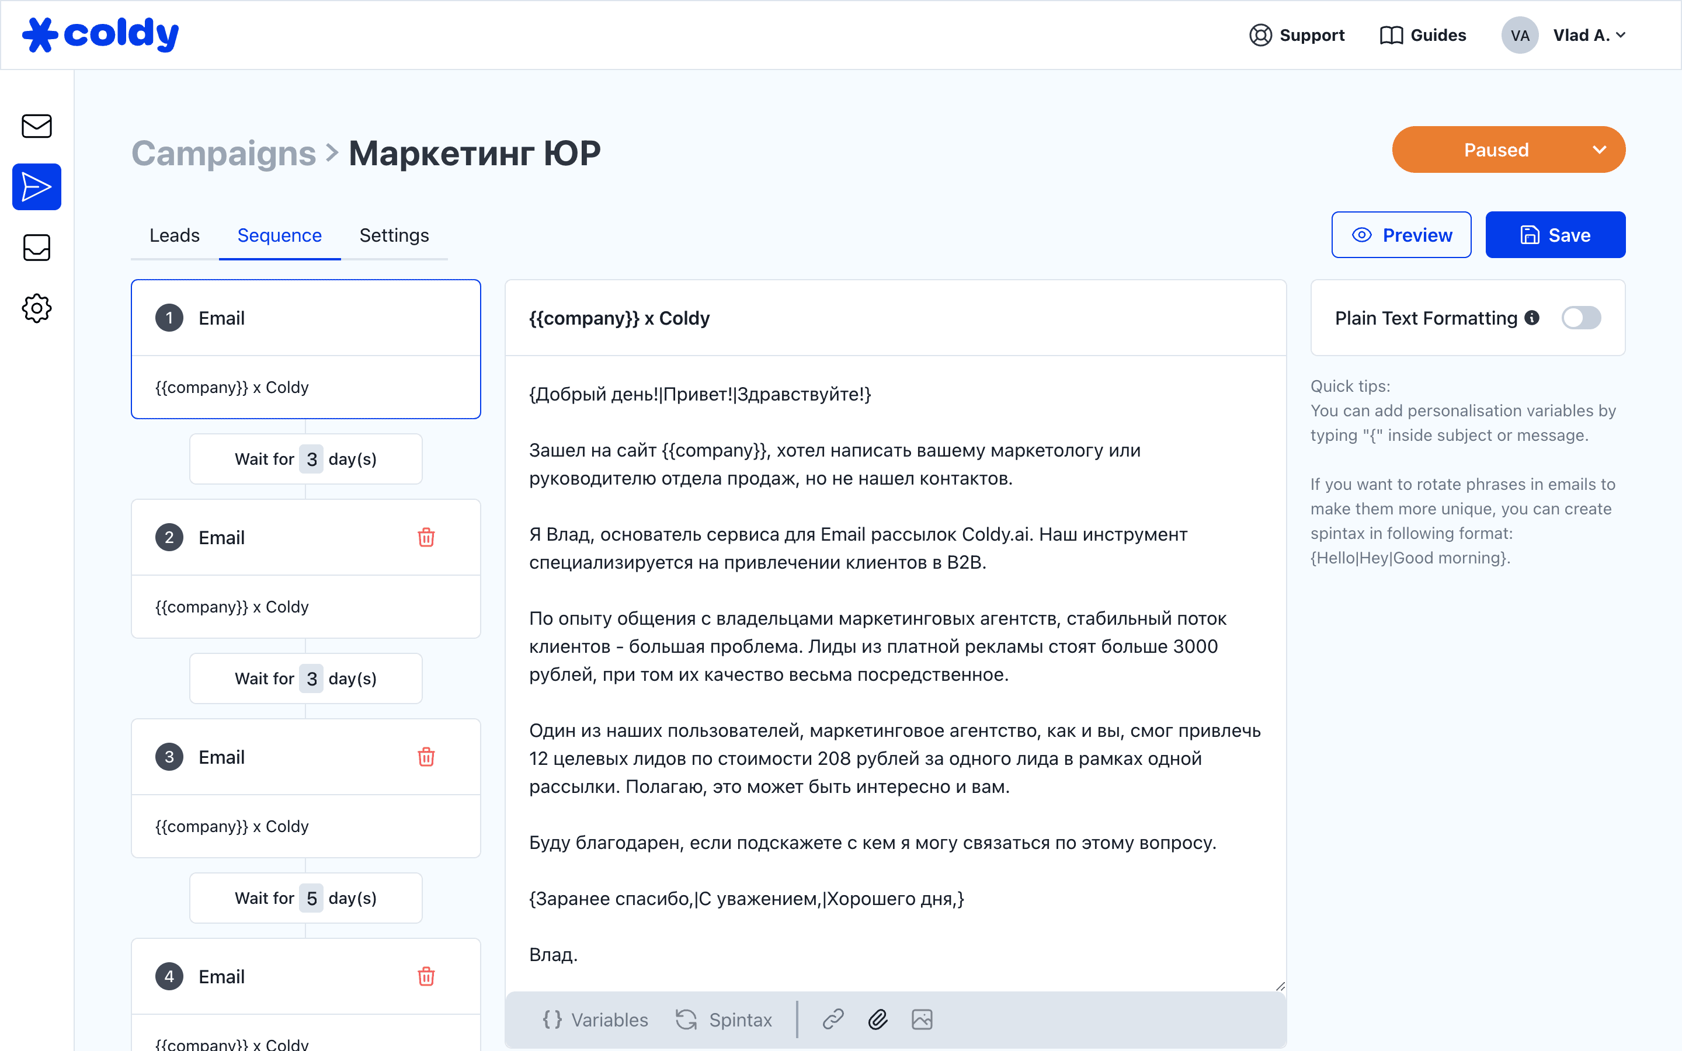Delete step 4 Email with trash icon
Viewport: 1682px width, 1051px height.
(x=426, y=977)
